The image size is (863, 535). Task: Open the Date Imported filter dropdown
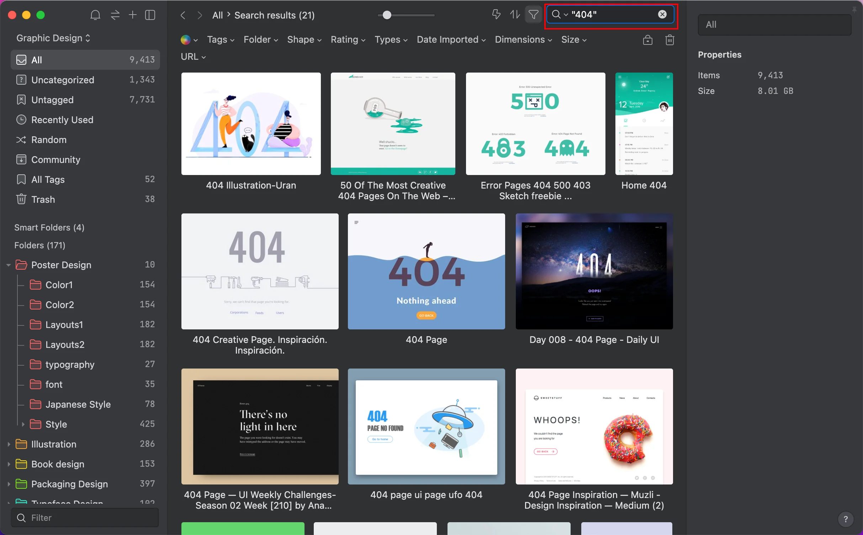451,39
